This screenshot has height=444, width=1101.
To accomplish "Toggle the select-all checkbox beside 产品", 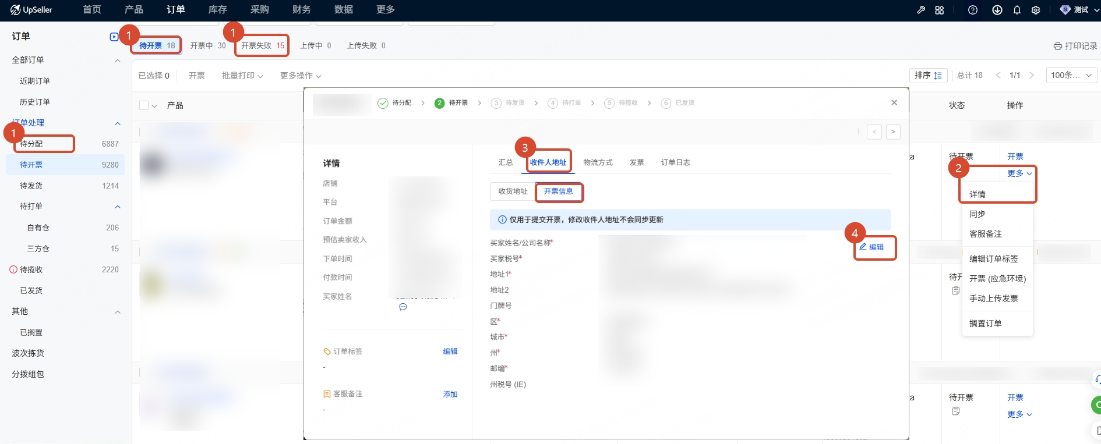I will [x=144, y=105].
